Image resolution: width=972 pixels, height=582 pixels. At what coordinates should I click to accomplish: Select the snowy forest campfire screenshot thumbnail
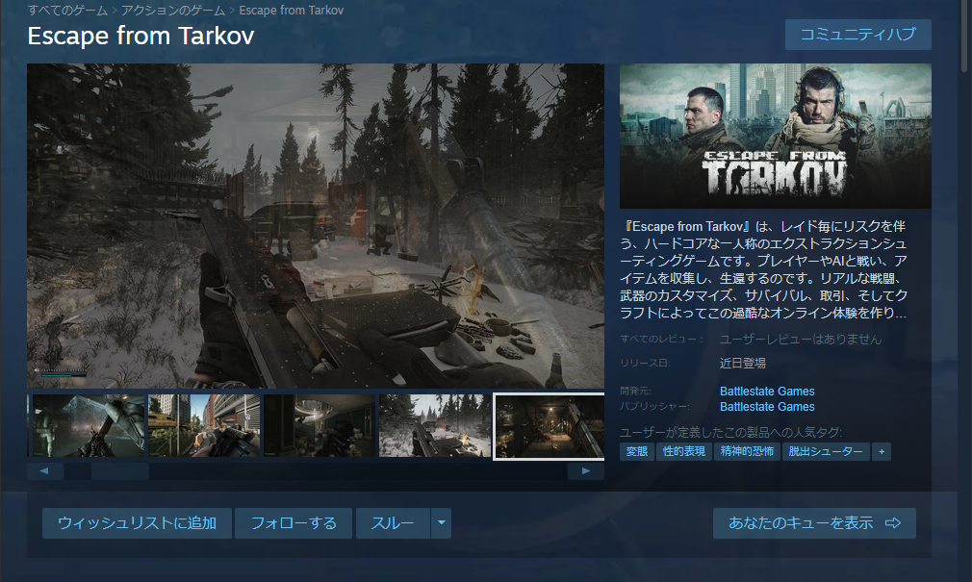pyautogui.click(x=435, y=426)
